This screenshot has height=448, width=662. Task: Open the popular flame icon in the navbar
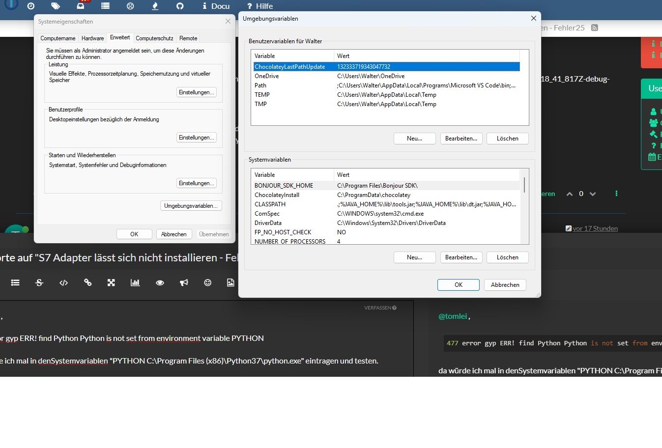[155, 6]
